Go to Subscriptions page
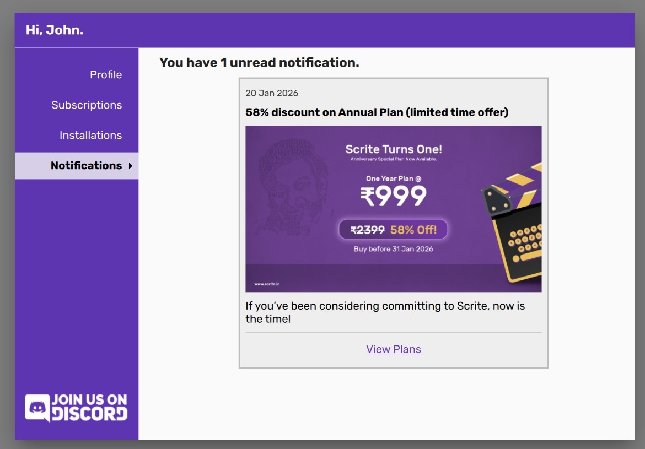The height and width of the screenshot is (449, 645). tap(87, 105)
